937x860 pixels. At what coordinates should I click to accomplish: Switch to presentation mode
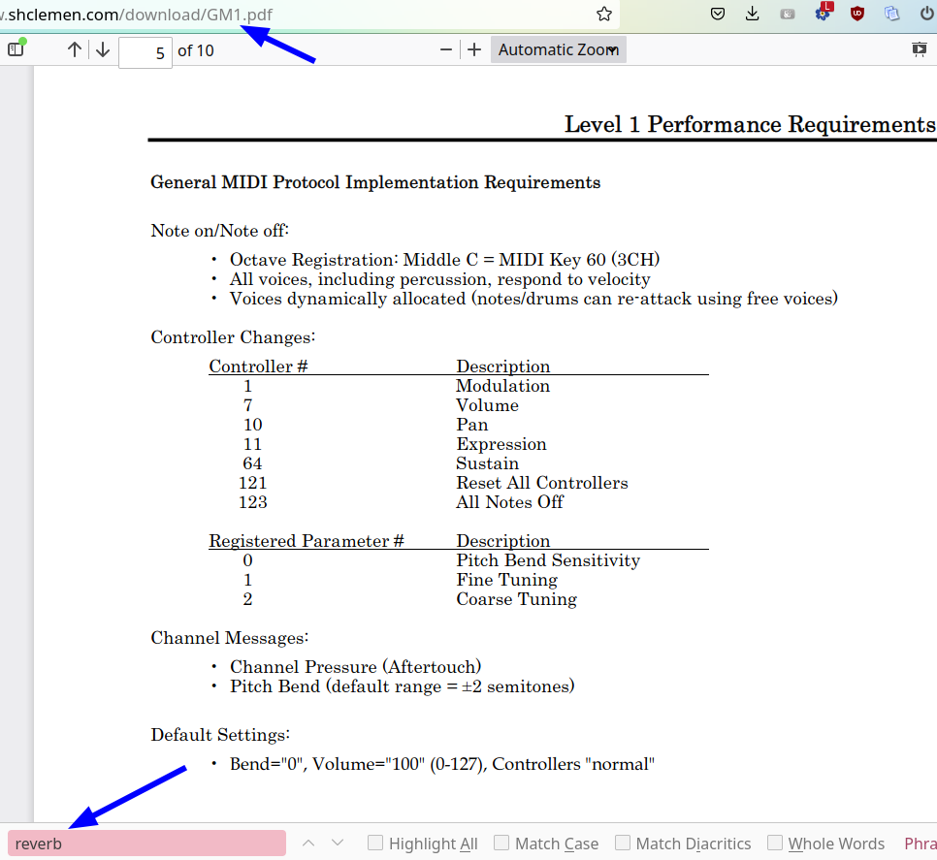coord(920,49)
